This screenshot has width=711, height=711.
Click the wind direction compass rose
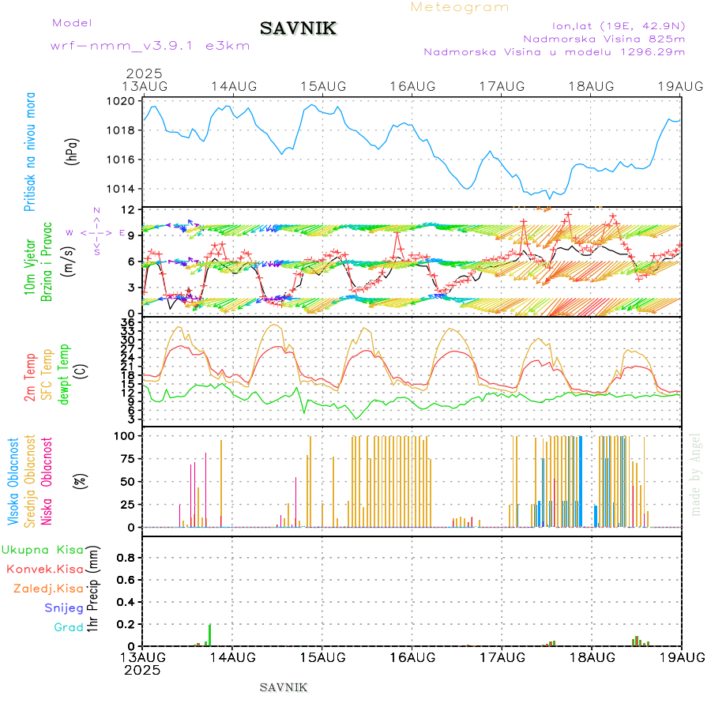[x=96, y=232]
